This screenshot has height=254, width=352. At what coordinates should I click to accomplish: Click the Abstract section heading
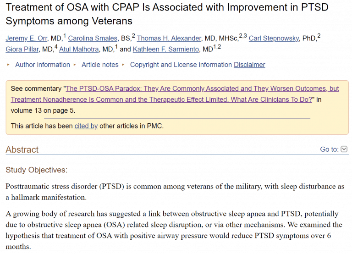point(22,149)
